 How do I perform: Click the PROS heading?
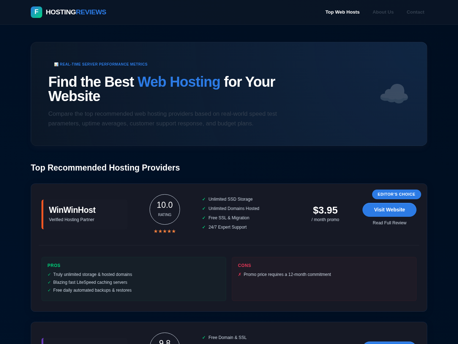[54, 266]
